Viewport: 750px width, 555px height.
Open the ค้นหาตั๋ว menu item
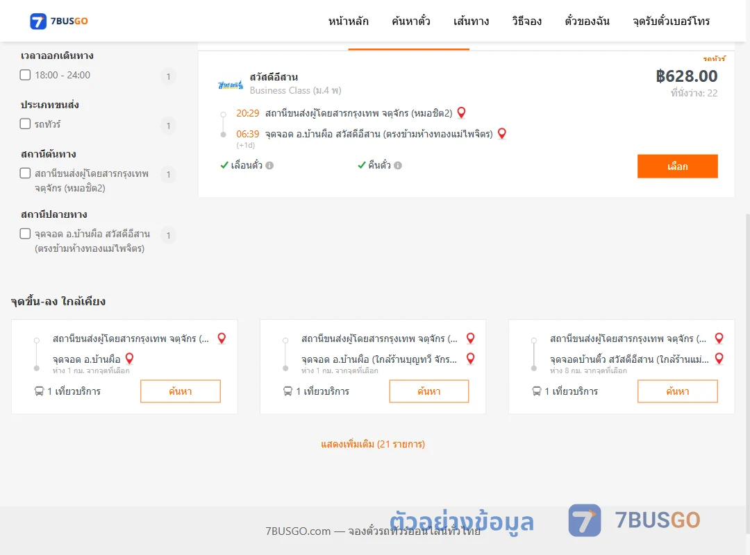411,21
